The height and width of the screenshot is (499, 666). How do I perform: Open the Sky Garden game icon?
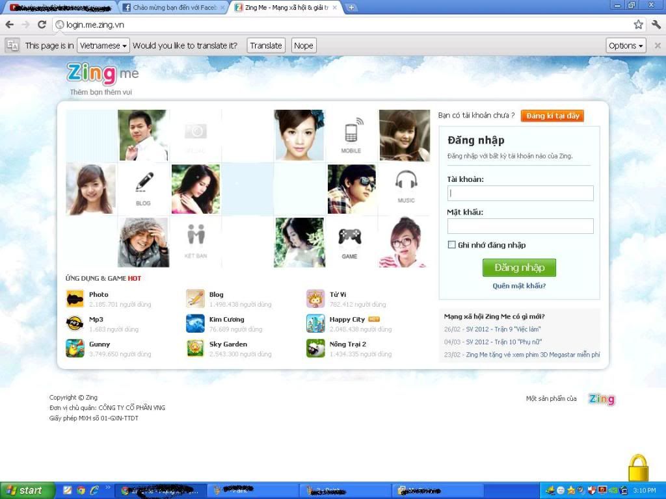pyautogui.click(x=195, y=348)
